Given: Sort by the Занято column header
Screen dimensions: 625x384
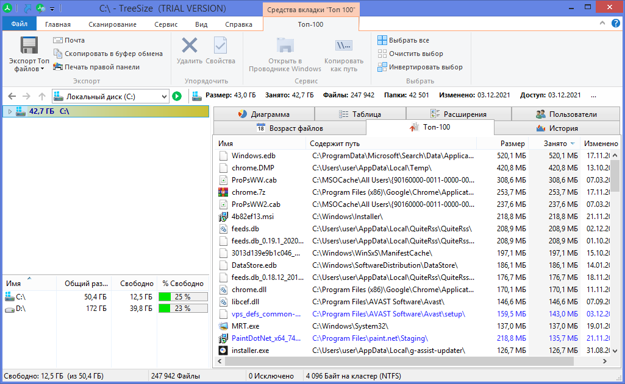Looking at the screenshot, I should (x=554, y=144).
